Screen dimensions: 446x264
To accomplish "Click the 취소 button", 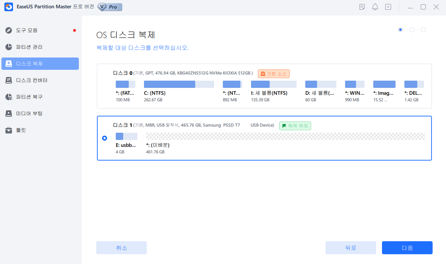I will click(x=122, y=248).
